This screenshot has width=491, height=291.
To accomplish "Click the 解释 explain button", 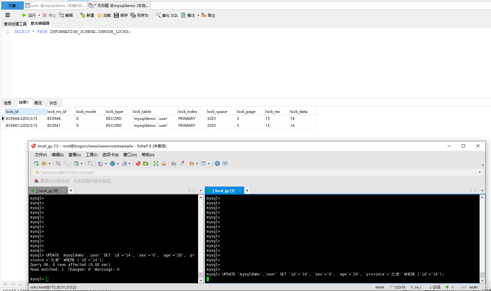I will point(66,15).
